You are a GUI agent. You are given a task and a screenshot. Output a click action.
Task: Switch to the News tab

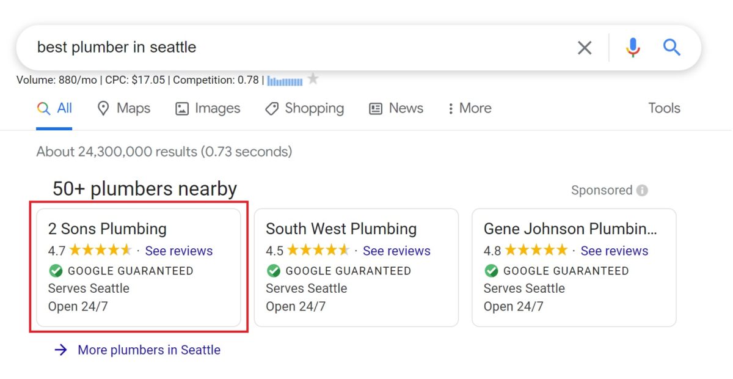[396, 108]
